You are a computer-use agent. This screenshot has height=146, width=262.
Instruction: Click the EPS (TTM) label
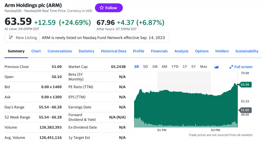[77, 97]
